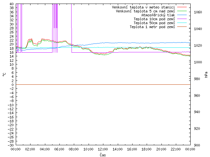Click x-axis tick label '10:00'
The image size is (210, 157).
click(88, 149)
